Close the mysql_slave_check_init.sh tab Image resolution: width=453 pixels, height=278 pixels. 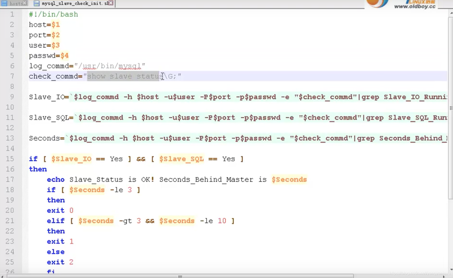[111, 3]
